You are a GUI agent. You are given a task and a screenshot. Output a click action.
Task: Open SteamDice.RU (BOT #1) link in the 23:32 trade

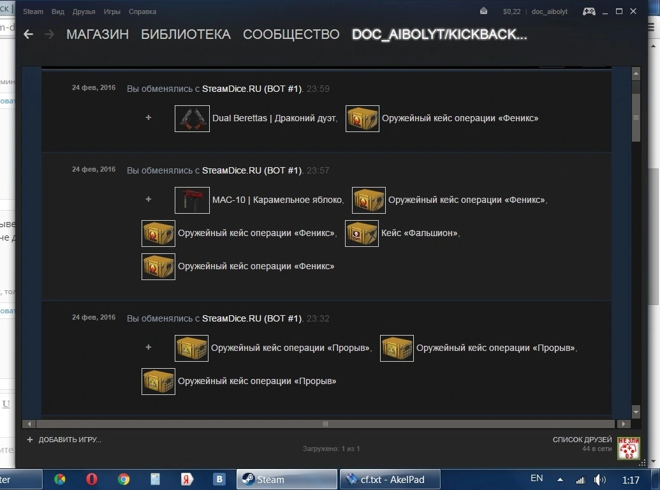(252, 318)
